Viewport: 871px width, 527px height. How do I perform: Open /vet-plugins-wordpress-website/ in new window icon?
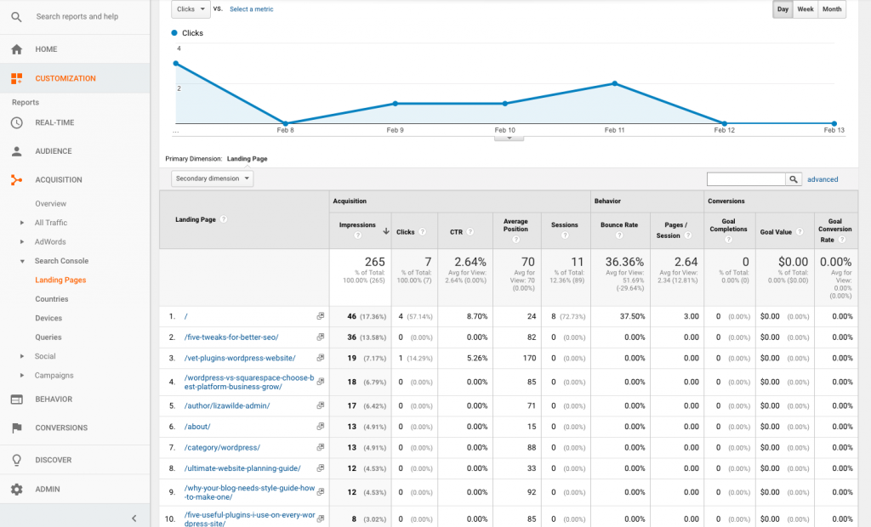(321, 358)
